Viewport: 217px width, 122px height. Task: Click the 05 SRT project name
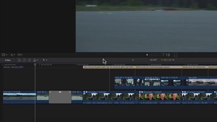154,60
